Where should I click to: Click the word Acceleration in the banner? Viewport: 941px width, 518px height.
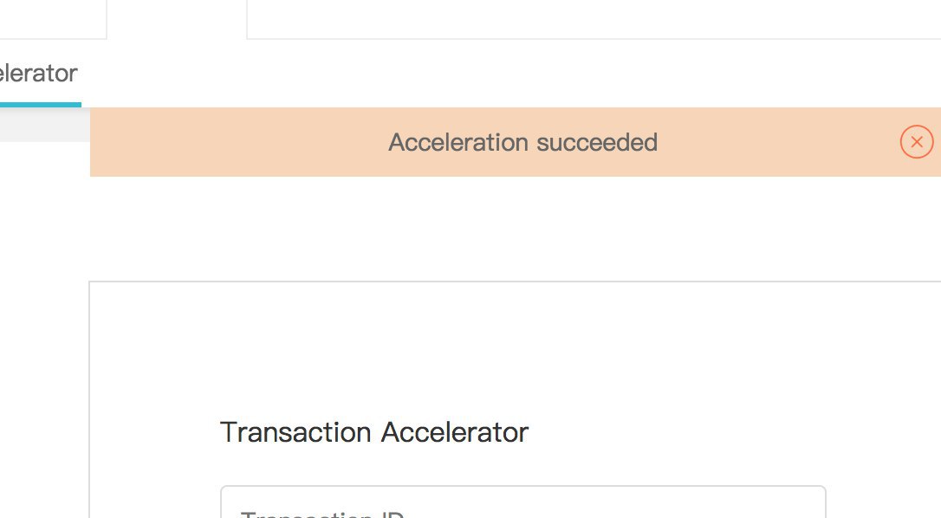[458, 142]
